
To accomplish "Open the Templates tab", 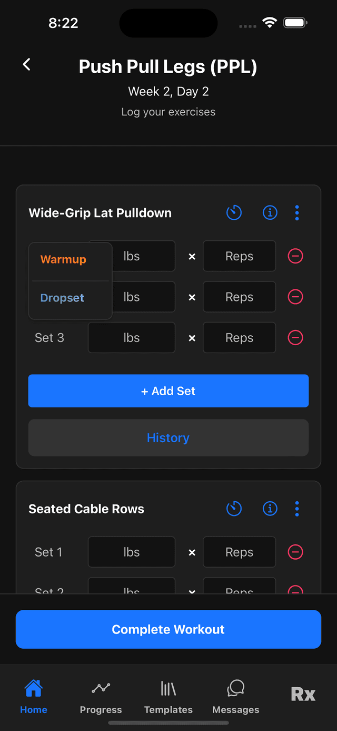I will [168, 696].
